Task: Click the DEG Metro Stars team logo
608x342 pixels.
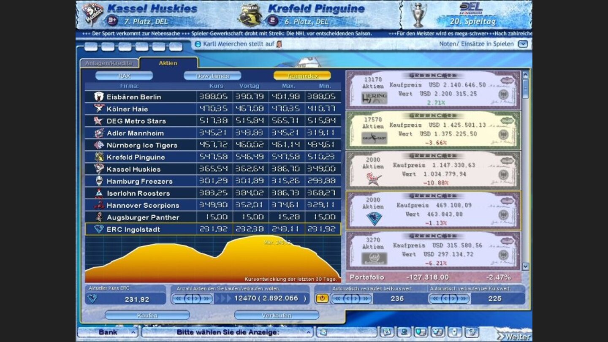Action: [99, 121]
